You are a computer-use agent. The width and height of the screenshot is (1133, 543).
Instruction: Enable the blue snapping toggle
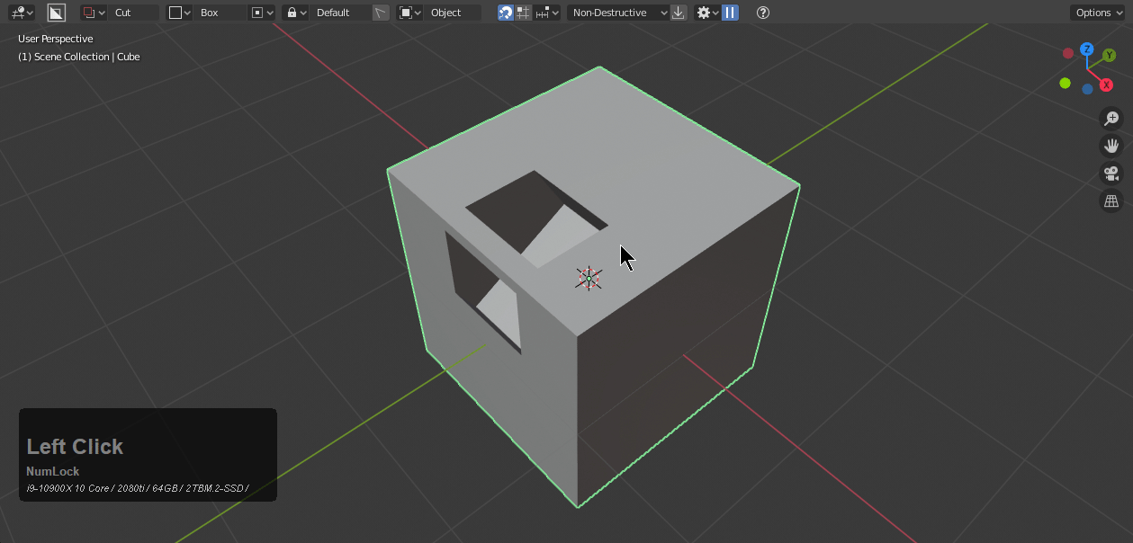[x=506, y=13]
